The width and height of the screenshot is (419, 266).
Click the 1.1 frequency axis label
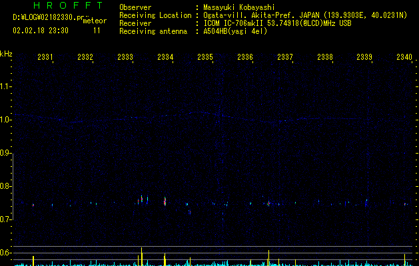(x=5, y=86)
